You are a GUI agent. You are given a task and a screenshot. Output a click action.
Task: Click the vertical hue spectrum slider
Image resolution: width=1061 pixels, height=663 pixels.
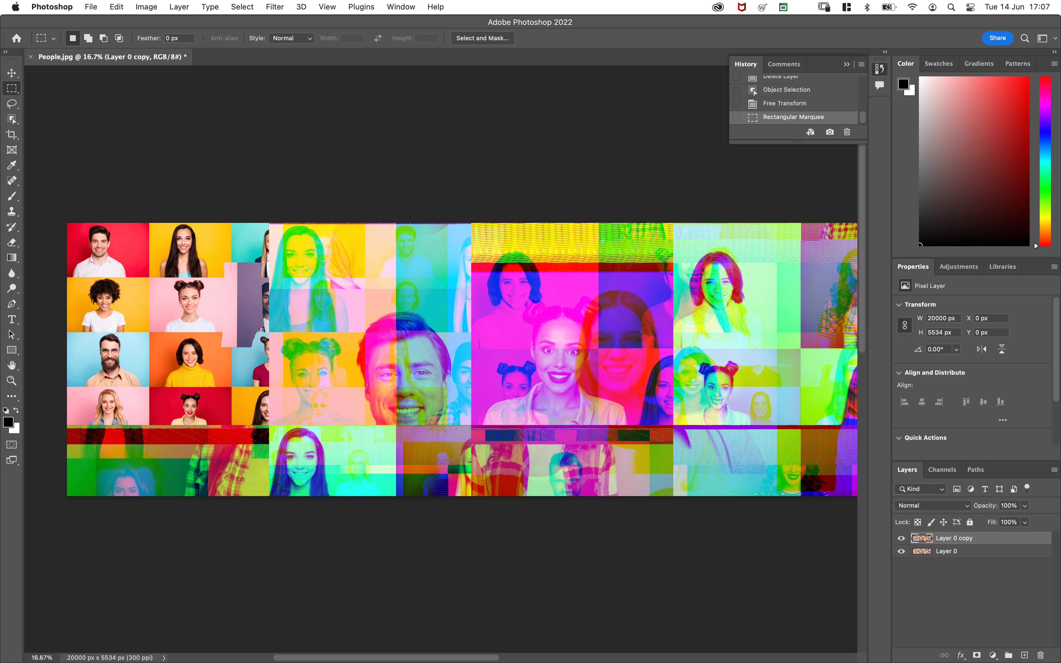point(1045,161)
